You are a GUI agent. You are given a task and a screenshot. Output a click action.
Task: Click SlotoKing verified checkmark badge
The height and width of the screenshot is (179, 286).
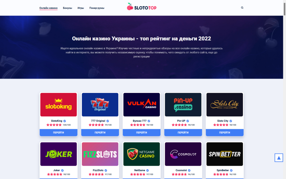(65, 121)
